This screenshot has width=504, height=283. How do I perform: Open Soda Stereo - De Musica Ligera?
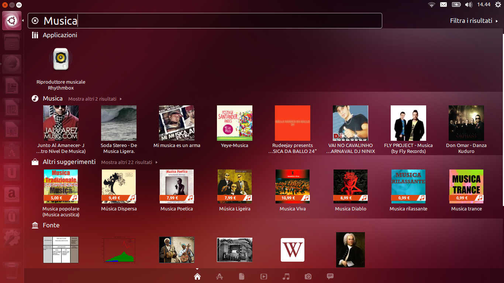(x=119, y=123)
